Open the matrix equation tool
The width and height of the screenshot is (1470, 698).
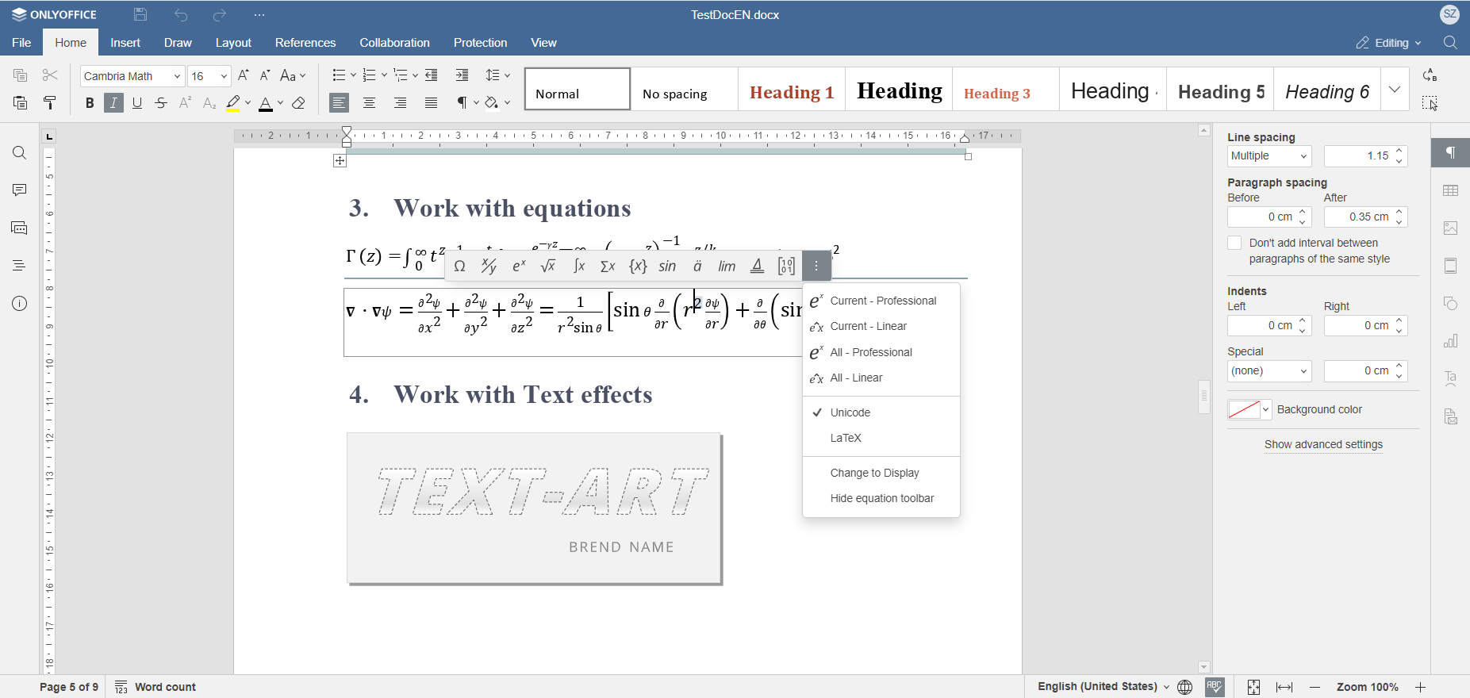point(786,267)
